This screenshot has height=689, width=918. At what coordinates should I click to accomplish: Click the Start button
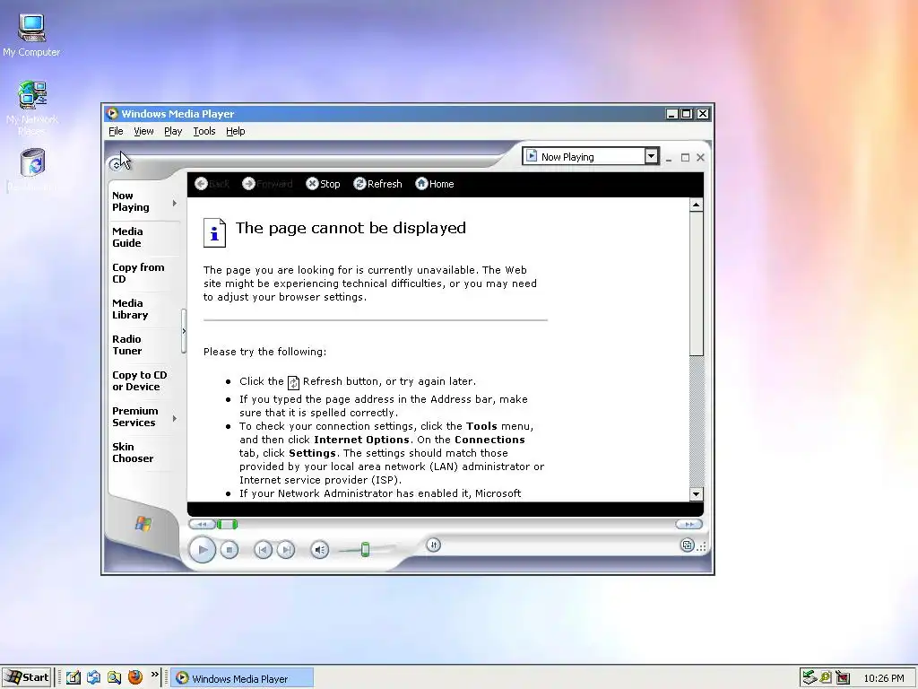pyautogui.click(x=26, y=677)
